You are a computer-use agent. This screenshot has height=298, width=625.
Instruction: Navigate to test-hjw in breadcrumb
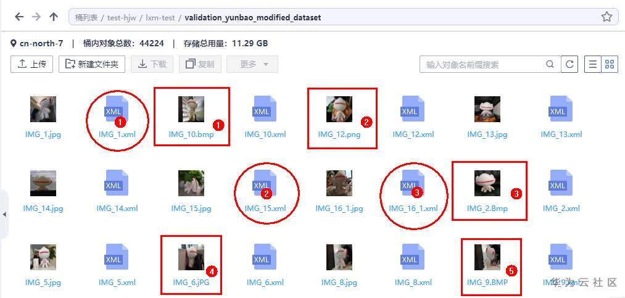point(121,18)
